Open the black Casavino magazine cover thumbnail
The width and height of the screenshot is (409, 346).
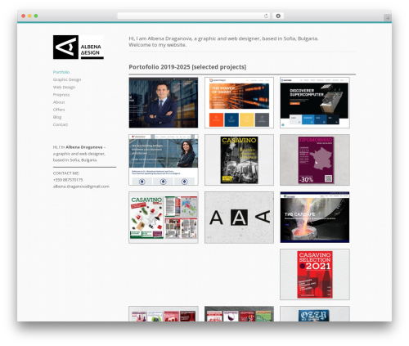pyautogui.click(x=239, y=160)
